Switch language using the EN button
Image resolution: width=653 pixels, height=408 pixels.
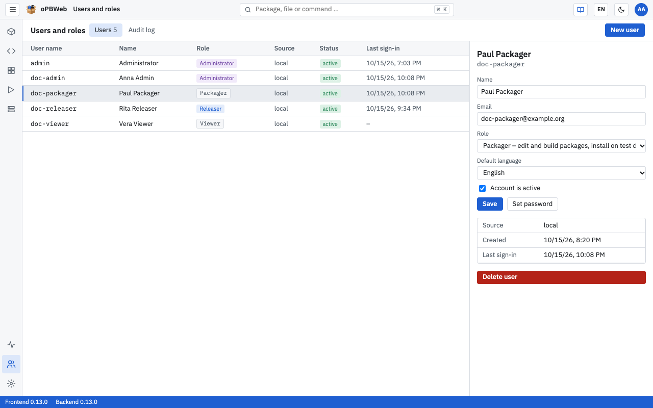coord(601,10)
